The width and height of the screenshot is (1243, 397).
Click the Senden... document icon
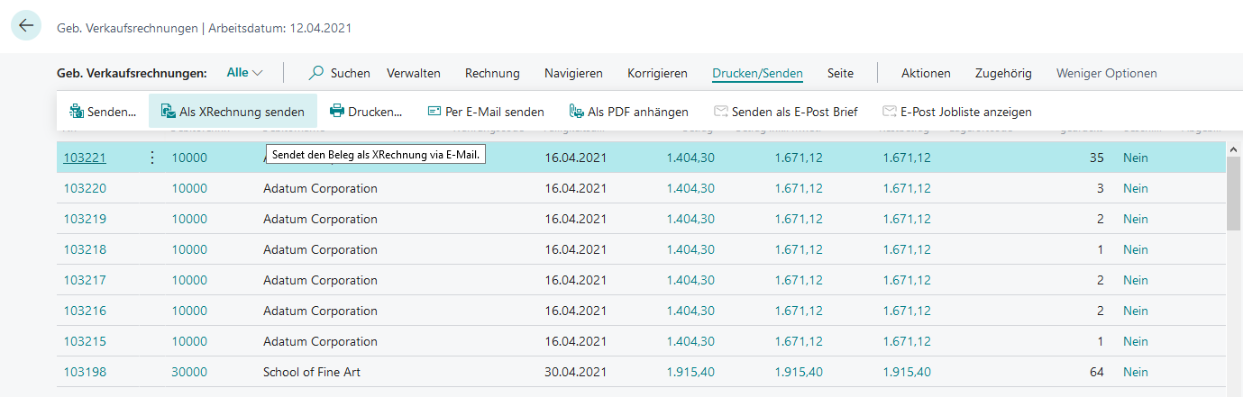pos(76,112)
